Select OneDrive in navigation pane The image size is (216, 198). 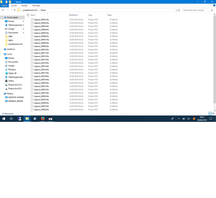(x=11, y=49)
